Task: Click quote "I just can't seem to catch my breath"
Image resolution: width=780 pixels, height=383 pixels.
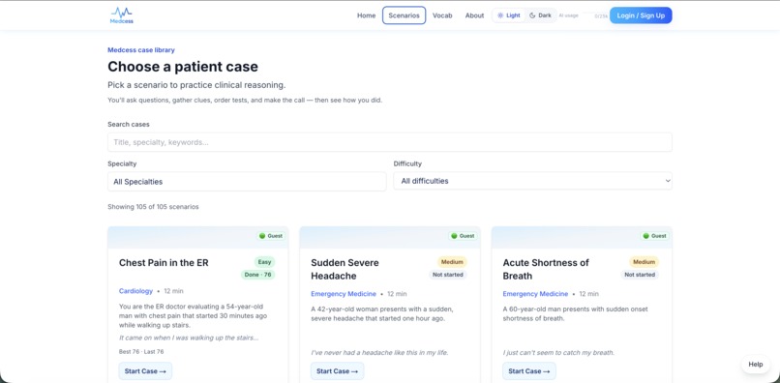Action: pos(558,353)
